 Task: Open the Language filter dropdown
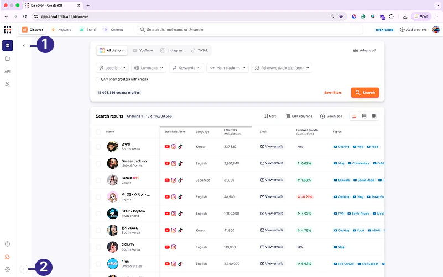[149, 68]
